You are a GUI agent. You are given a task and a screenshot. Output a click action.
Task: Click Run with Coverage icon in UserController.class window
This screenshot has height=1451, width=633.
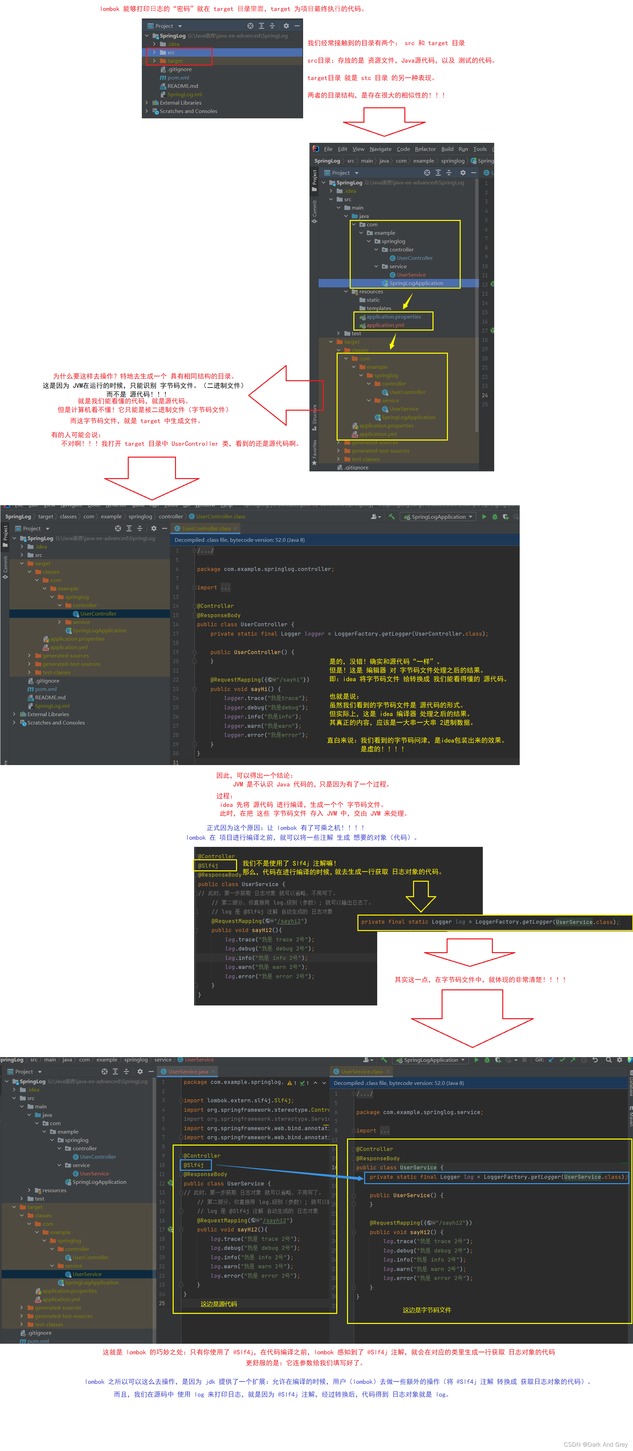506,517
